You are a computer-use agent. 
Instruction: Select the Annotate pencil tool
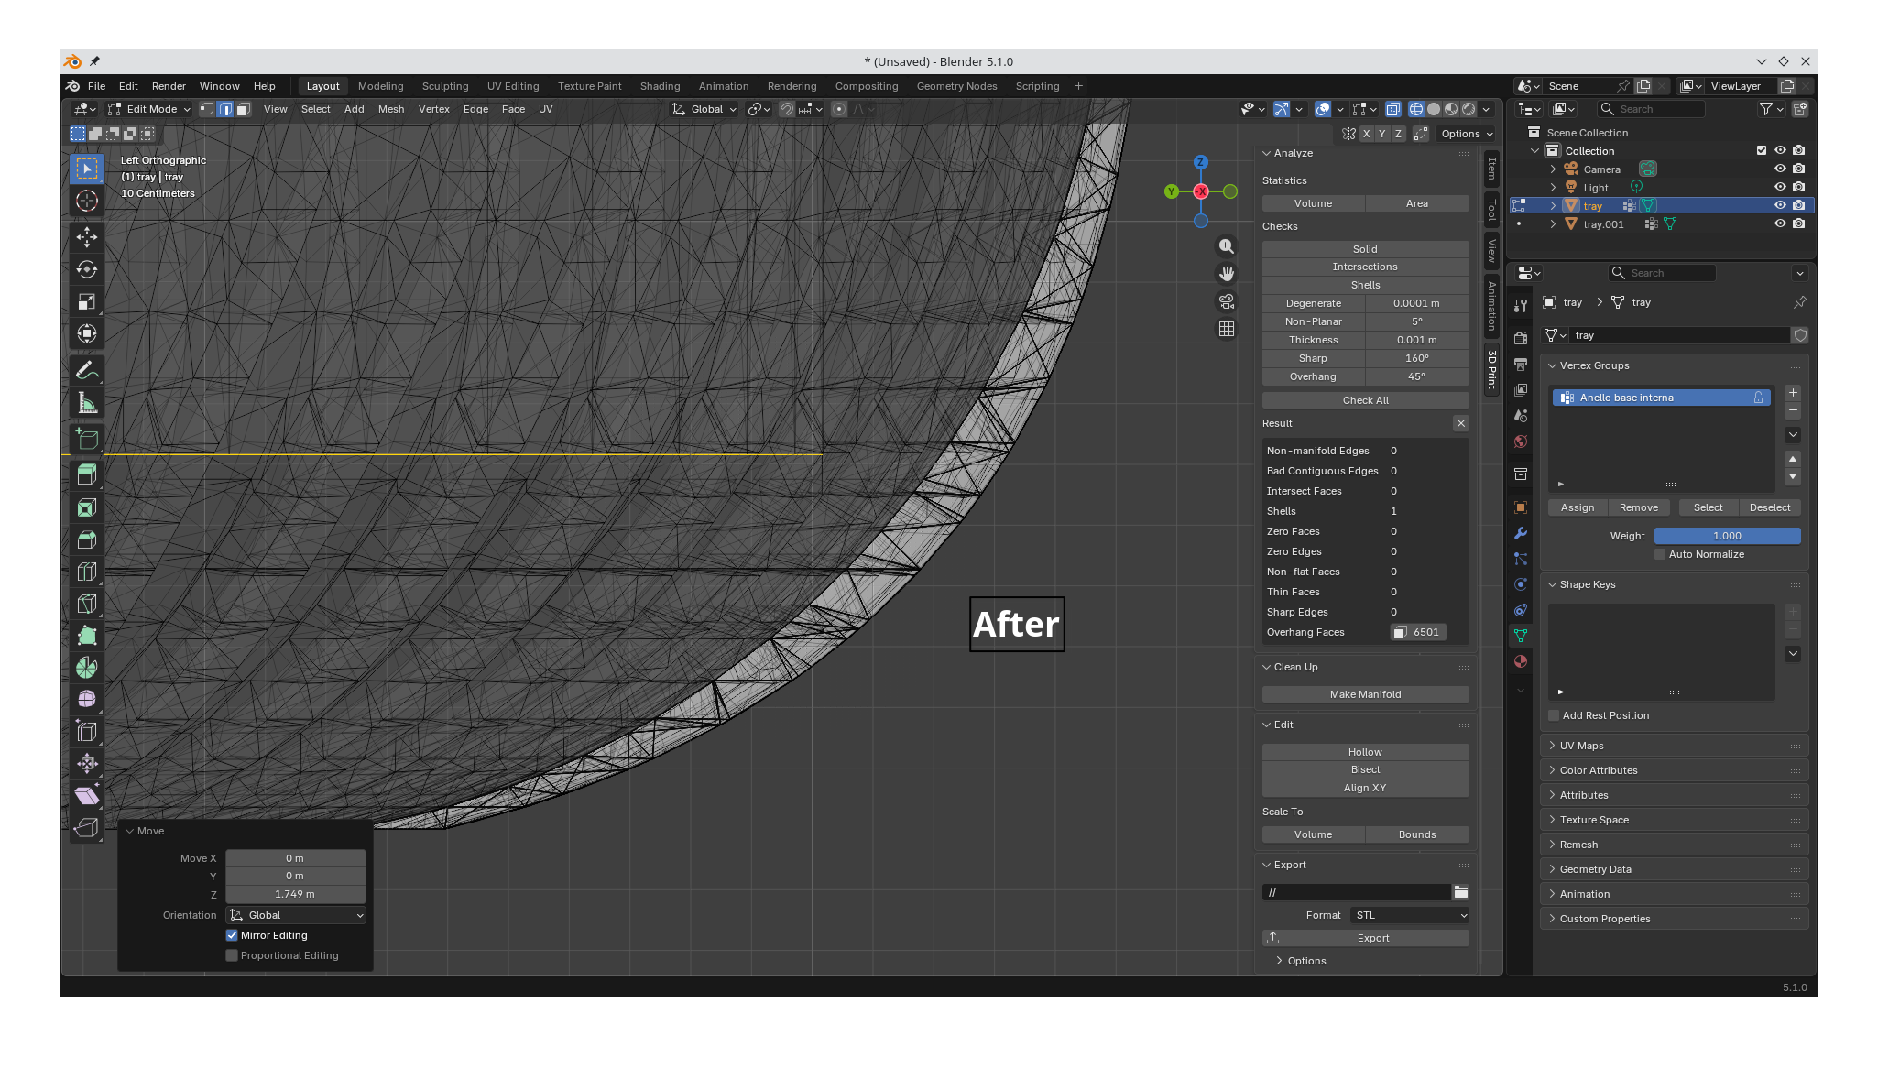tap(87, 371)
